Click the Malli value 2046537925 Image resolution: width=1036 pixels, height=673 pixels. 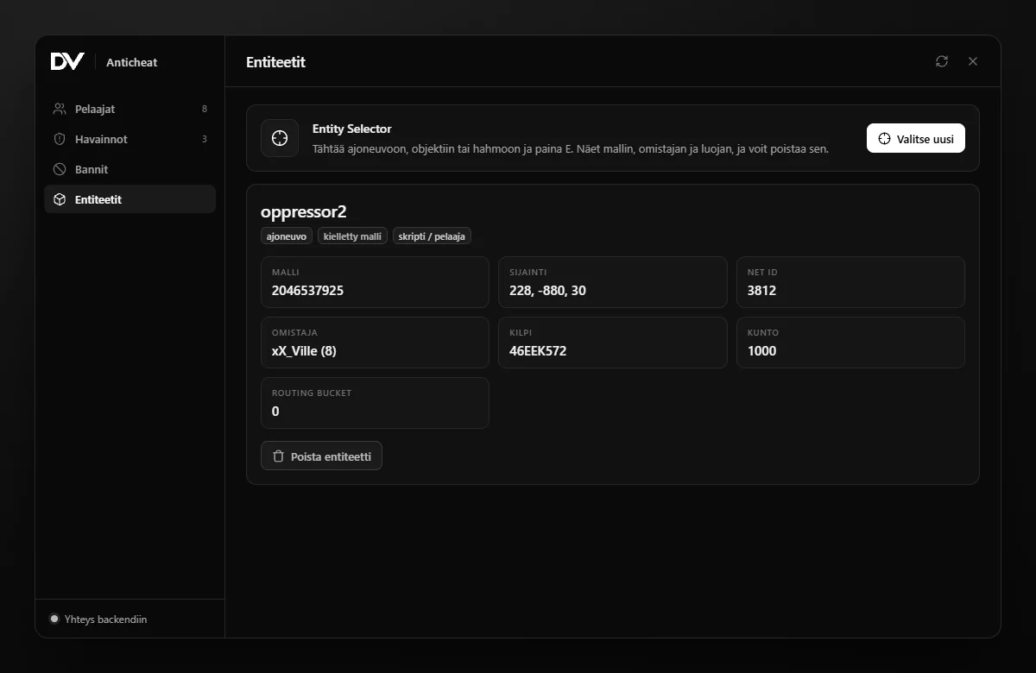click(307, 290)
